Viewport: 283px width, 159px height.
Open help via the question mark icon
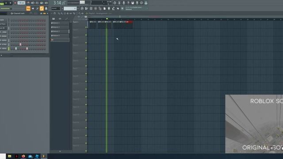(128, 3)
